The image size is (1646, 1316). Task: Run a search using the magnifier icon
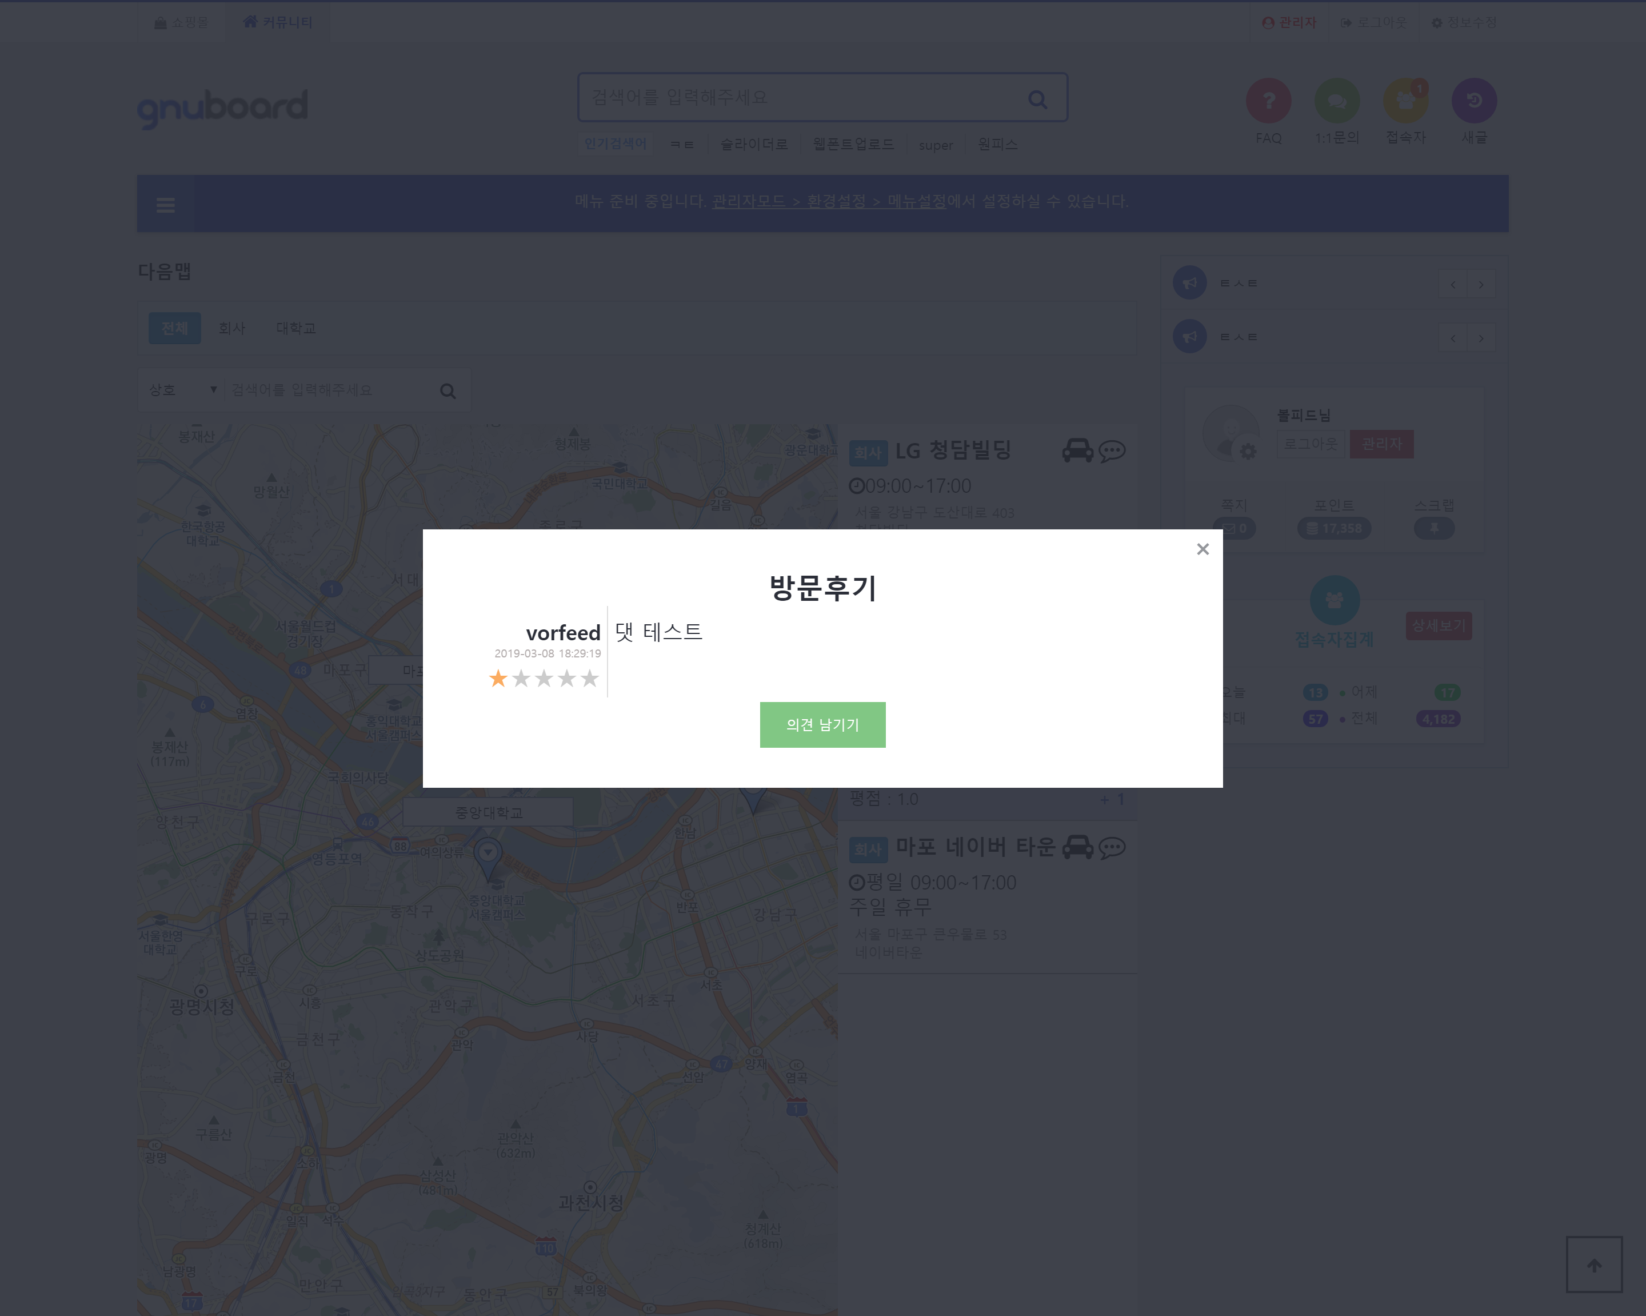pos(1037,98)
